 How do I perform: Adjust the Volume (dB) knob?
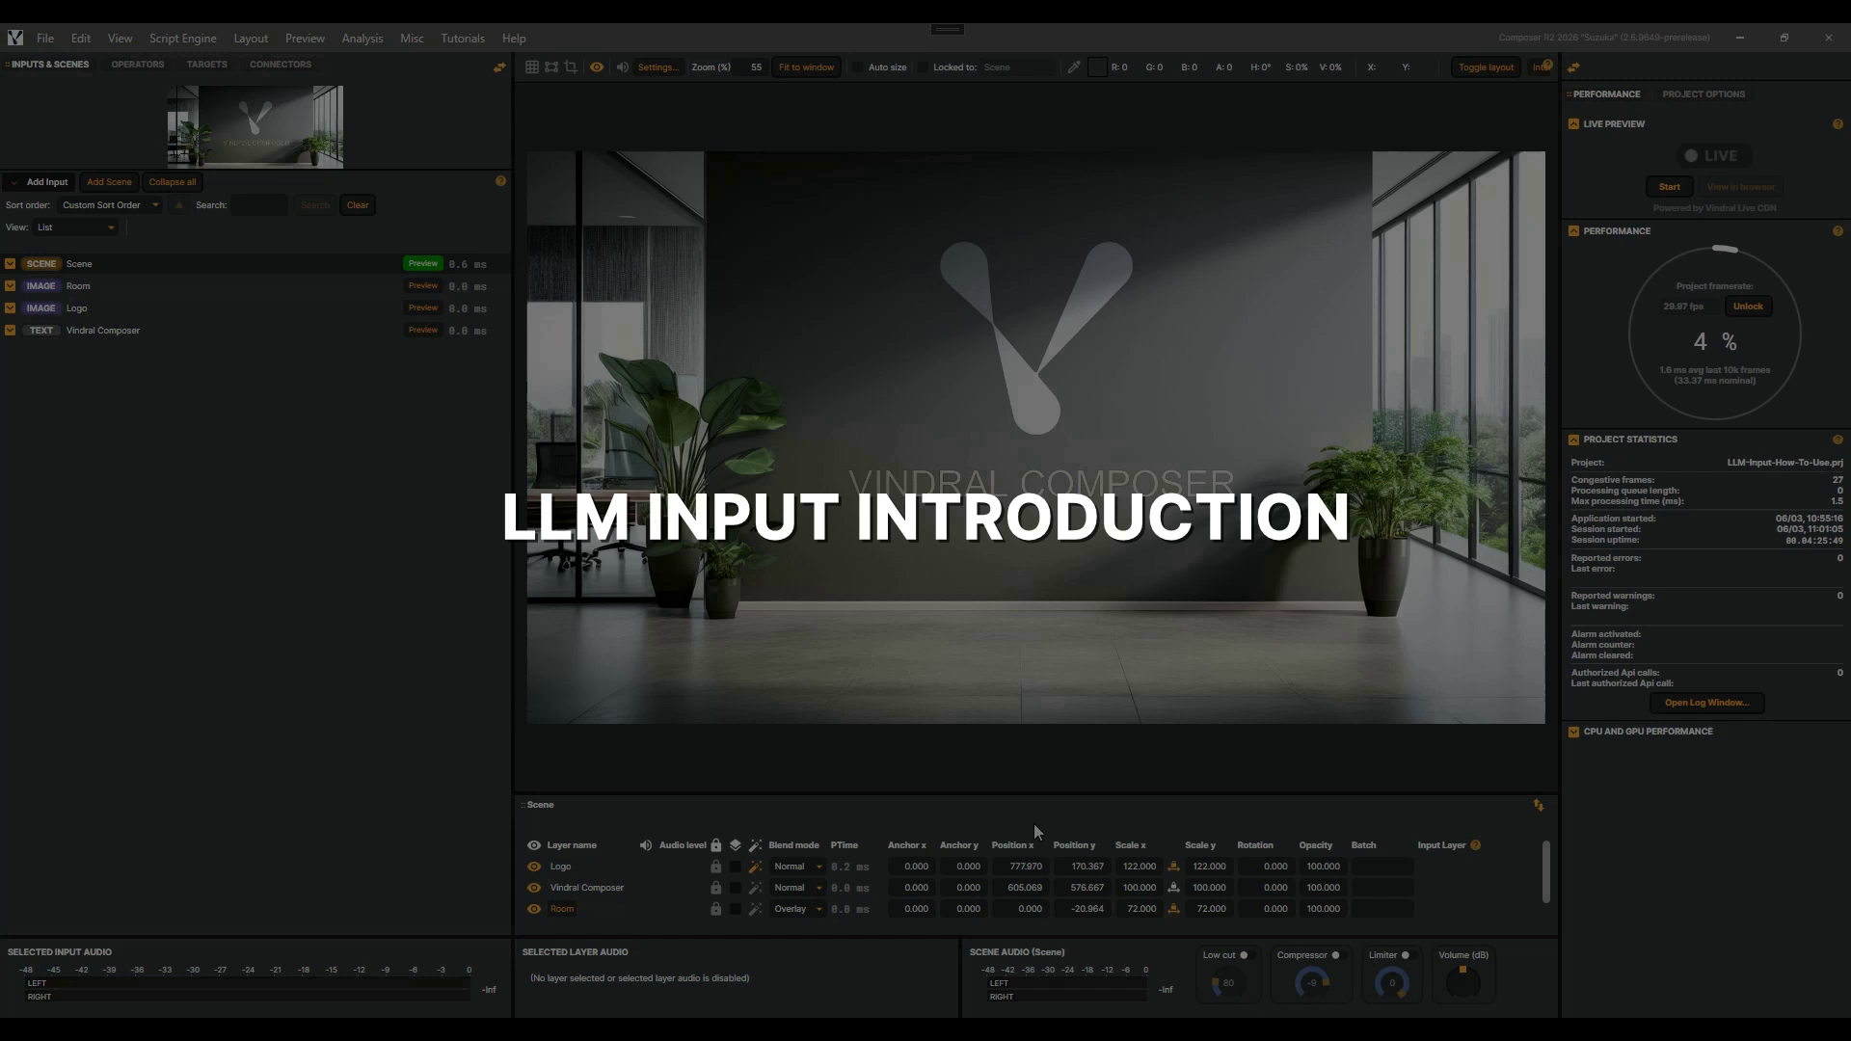point(1462,982)
